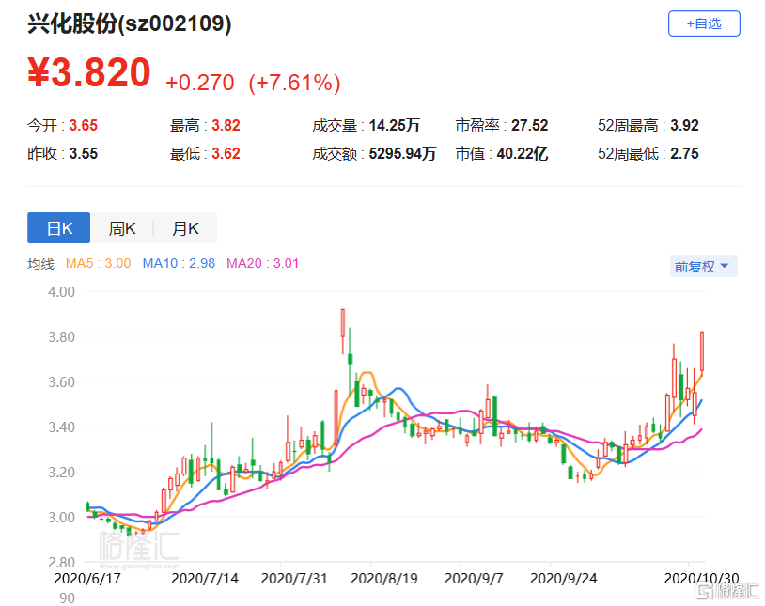
Task: Select the 最低 value 3.62
Action: (226, 154)
